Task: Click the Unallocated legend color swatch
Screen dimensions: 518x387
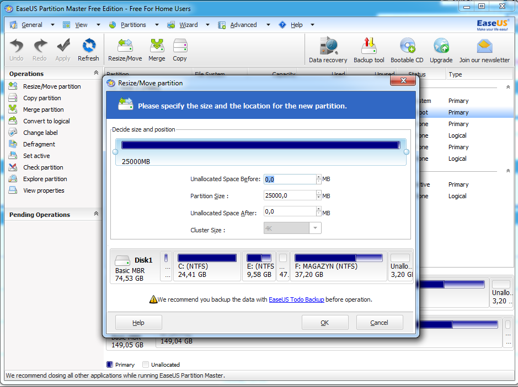Action: coord(145,364)
